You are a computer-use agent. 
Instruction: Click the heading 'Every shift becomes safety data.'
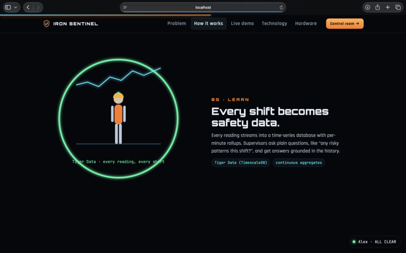(270, 117)
